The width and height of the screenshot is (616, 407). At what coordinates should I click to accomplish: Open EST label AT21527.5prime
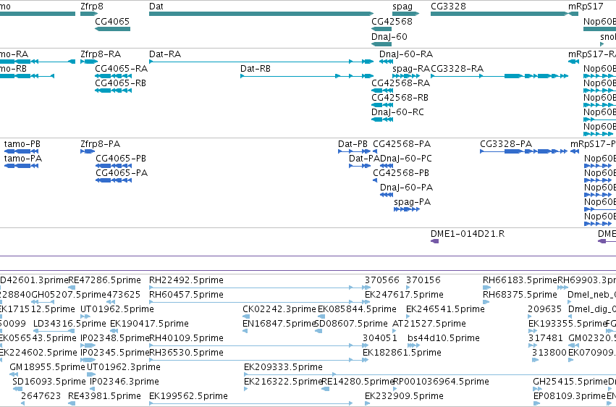[429, 324]
